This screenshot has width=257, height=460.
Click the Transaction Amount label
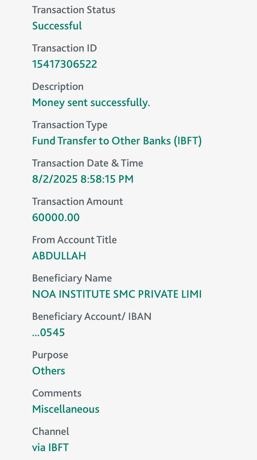(x=77, y=202)
